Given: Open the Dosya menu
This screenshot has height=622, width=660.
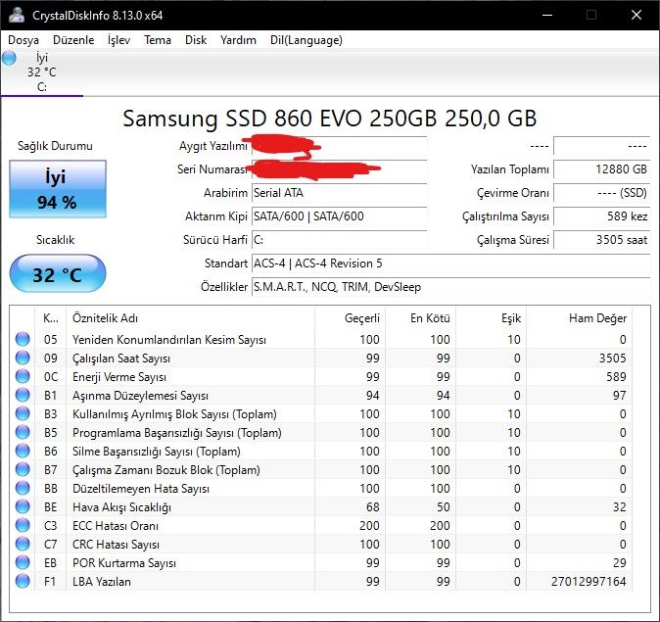Looking at the screenshot, I should [24, 40].
